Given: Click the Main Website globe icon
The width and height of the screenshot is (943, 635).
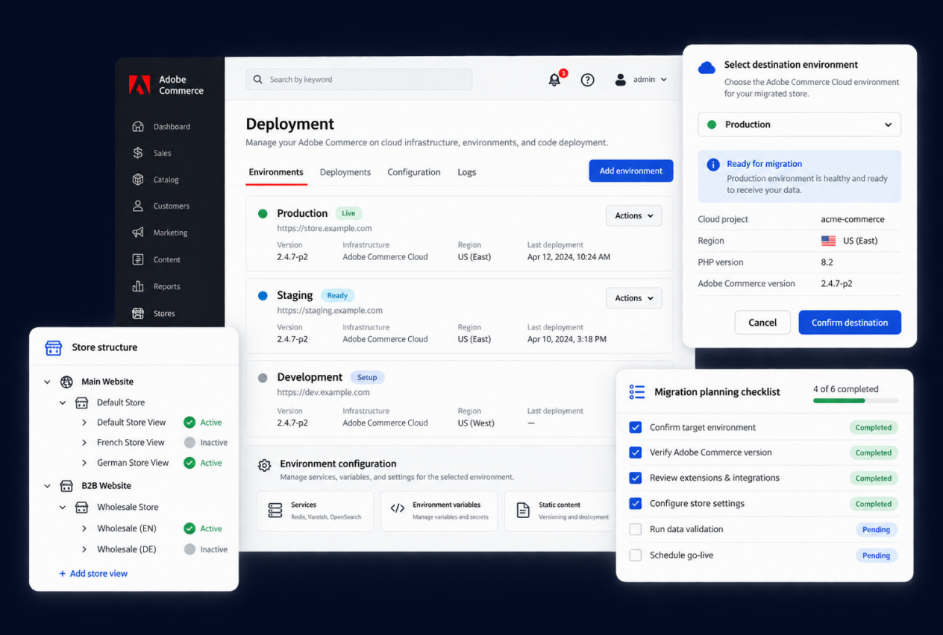Looking at the screenshot, I should (x=66, y=382).
